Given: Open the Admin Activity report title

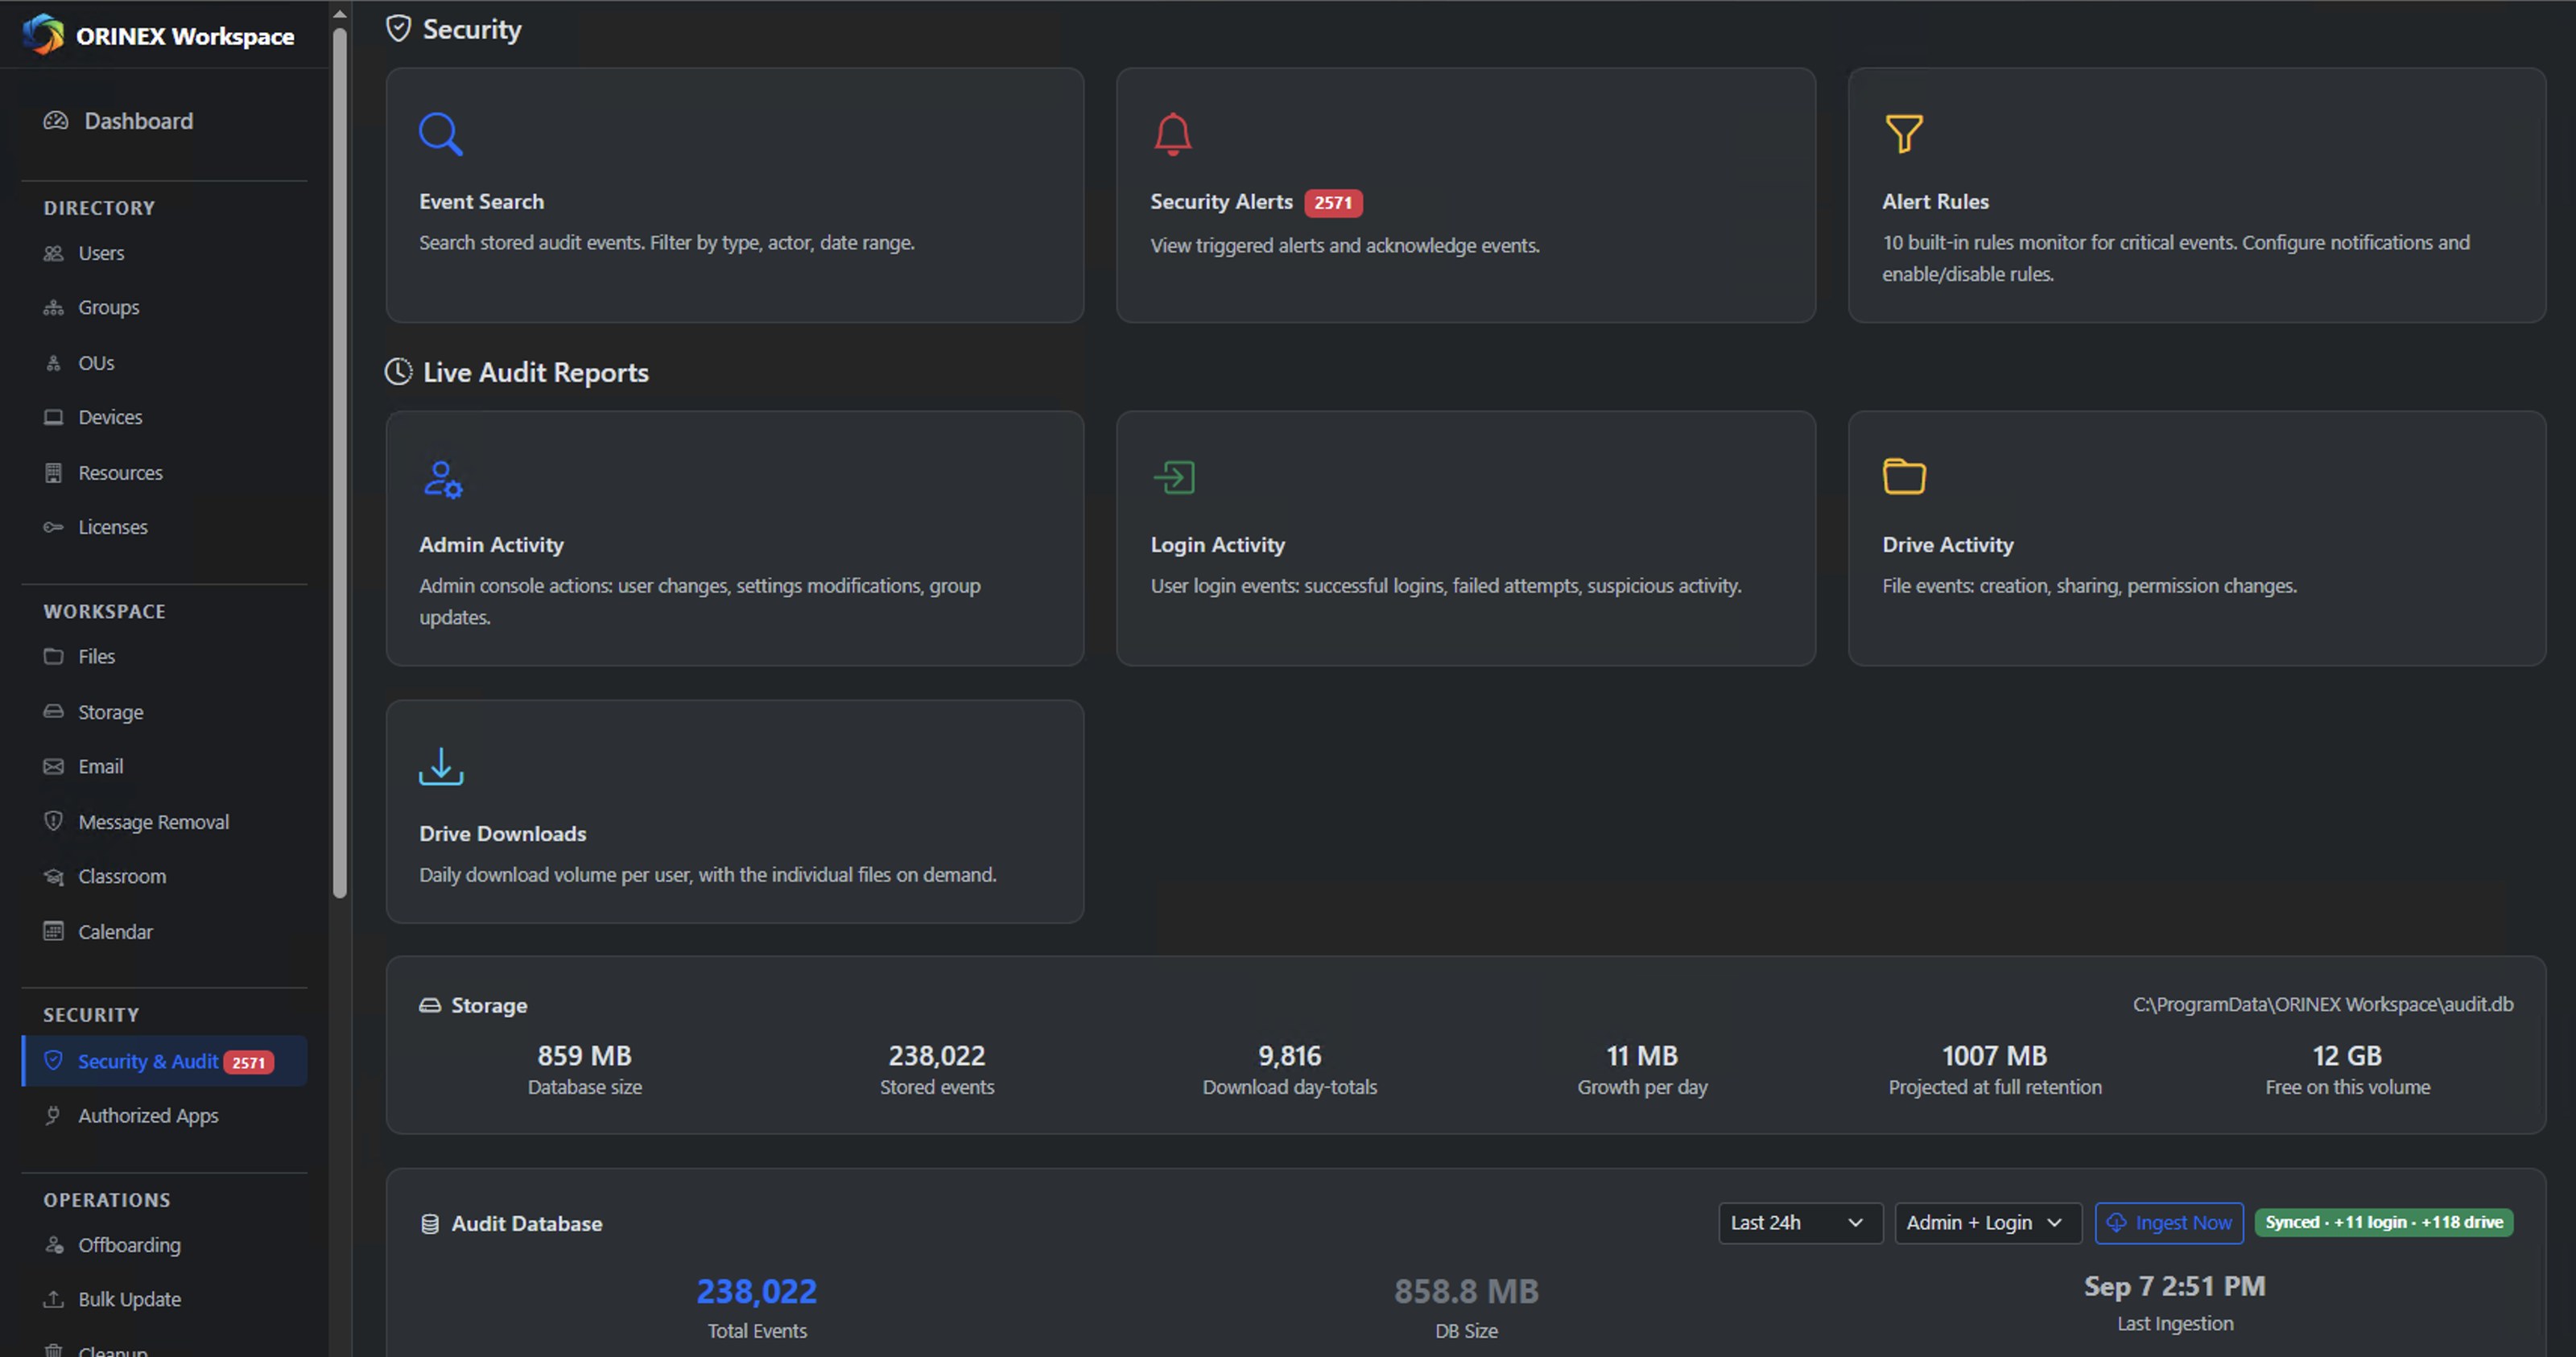Looking at the screenshot, I should click(x=491, y=544).
